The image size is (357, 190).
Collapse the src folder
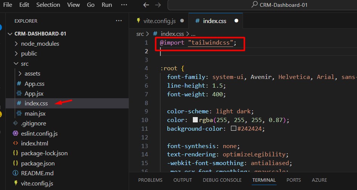25,63
